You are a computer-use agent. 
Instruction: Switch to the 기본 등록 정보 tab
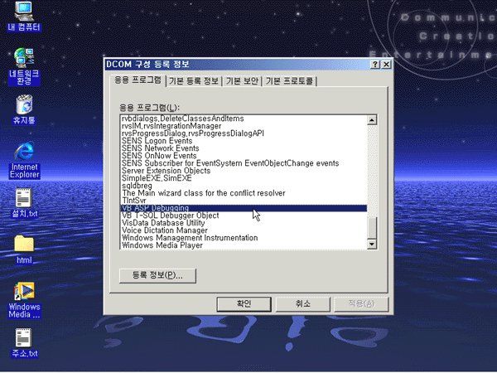point(194,81)
